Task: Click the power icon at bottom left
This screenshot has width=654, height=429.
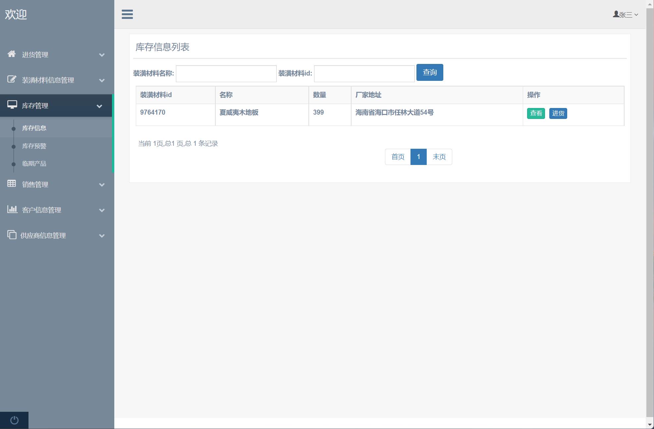Action: [14, 420]
